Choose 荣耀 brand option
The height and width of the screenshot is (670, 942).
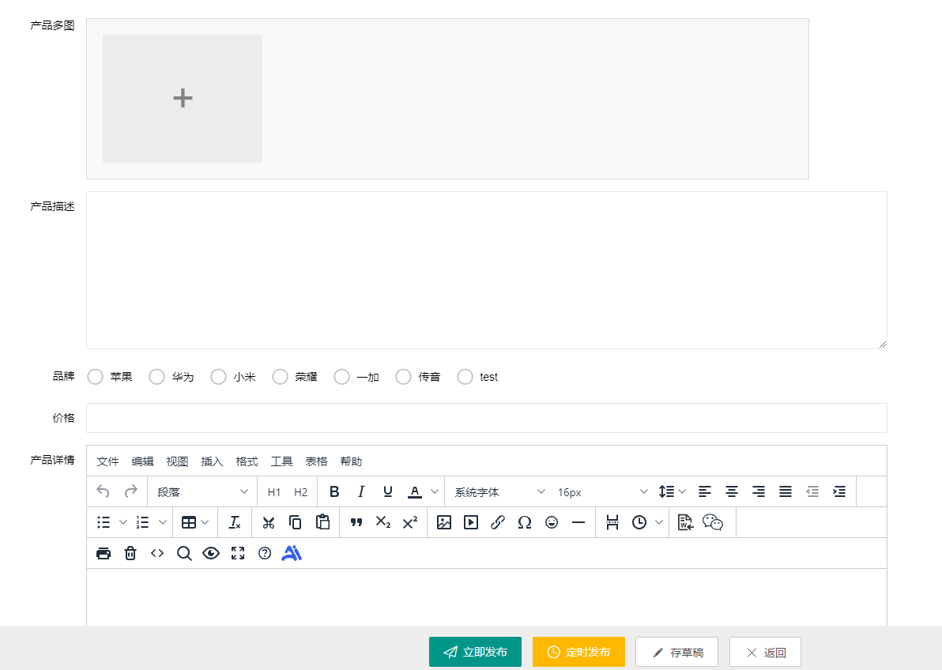click(280, 377)
